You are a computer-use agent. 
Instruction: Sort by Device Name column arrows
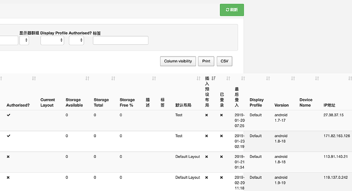point(317,78)
